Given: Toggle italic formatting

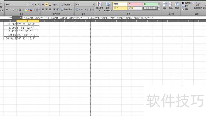Looking at the screenshot, I should 10,10.
